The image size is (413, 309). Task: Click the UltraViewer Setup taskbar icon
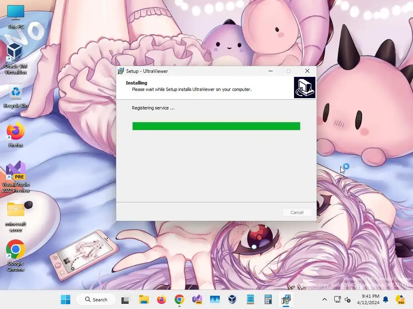click(286, 299)
